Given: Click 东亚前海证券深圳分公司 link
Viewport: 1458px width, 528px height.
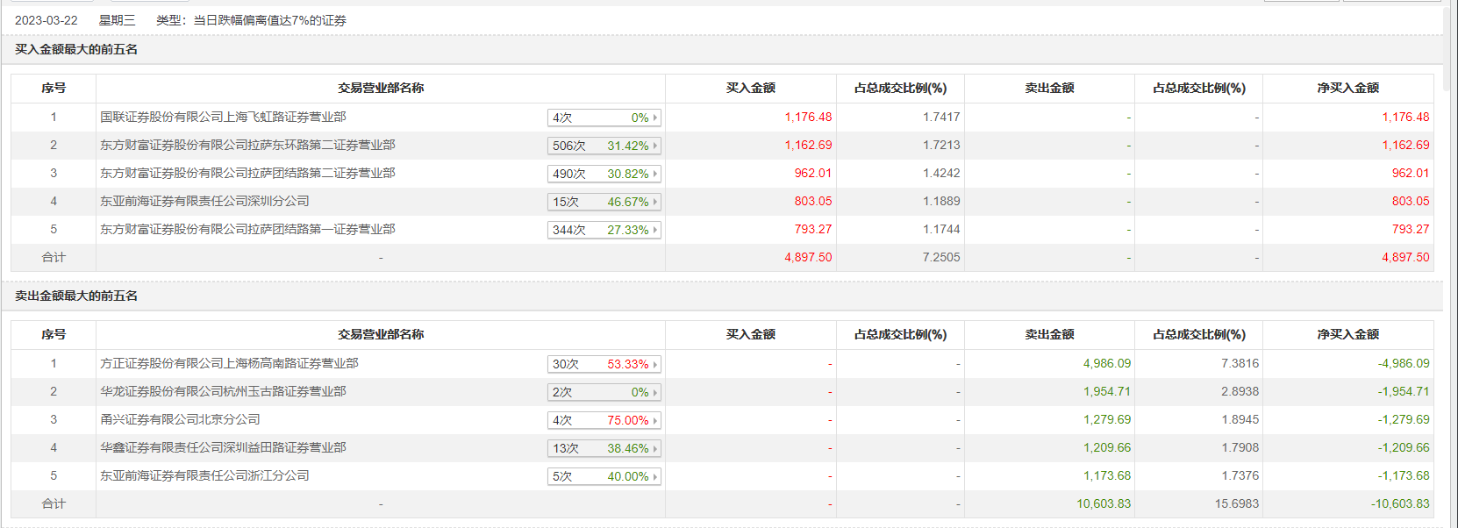Looking at the screenshot, I should [x=204, y=201].
